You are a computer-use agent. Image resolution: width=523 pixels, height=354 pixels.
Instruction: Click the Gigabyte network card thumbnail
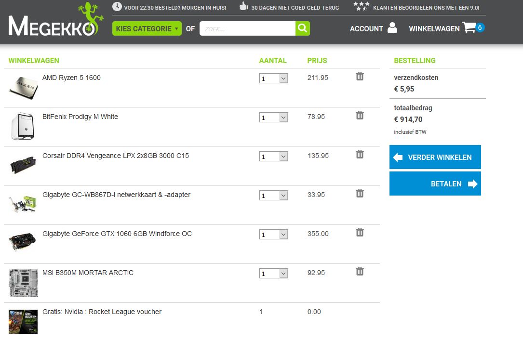pyautogui.click(x=22, y=204)
